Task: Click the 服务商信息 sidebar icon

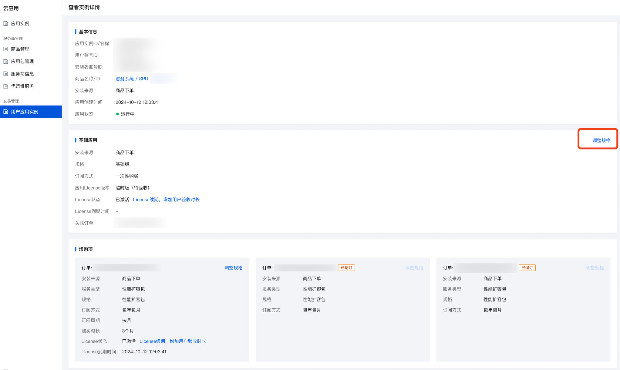Action: click(x=6, y=74)
